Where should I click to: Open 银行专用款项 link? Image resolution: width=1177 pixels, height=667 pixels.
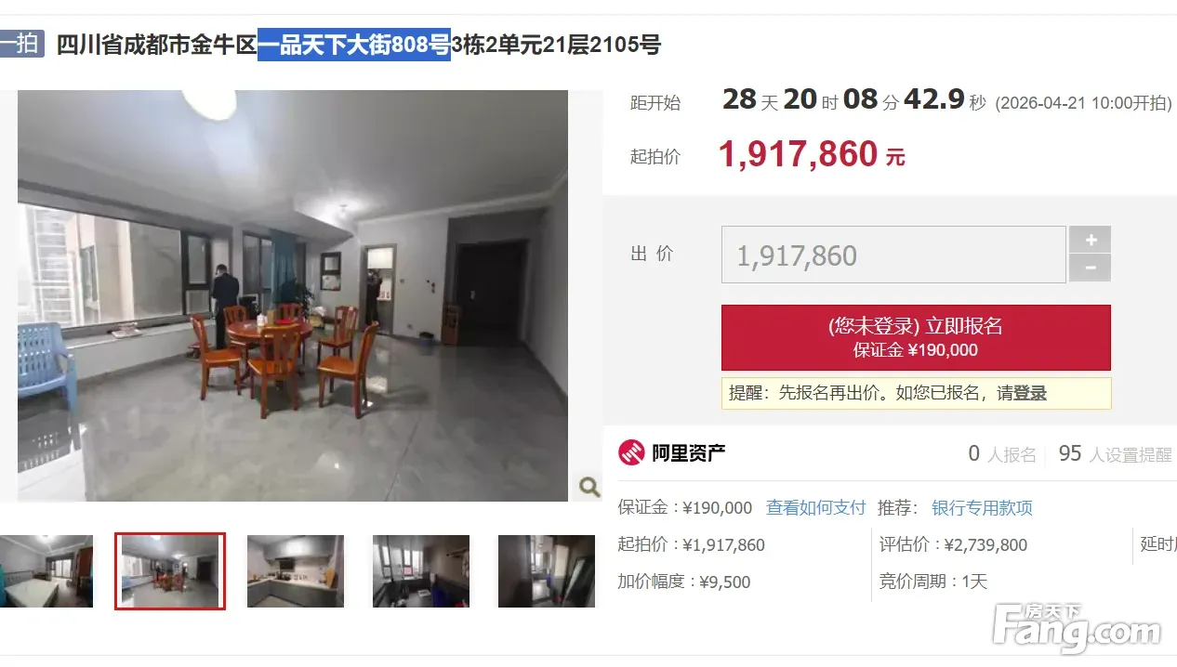tap(982, 508)
